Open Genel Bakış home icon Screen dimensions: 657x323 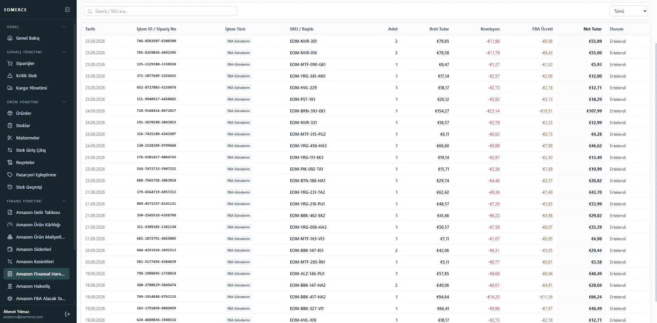pyautogui.click(x=10, y=38)
